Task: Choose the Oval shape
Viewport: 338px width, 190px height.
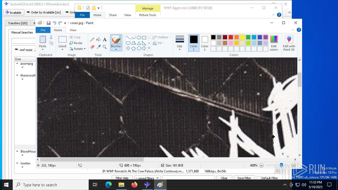Action: coord(139,37)
